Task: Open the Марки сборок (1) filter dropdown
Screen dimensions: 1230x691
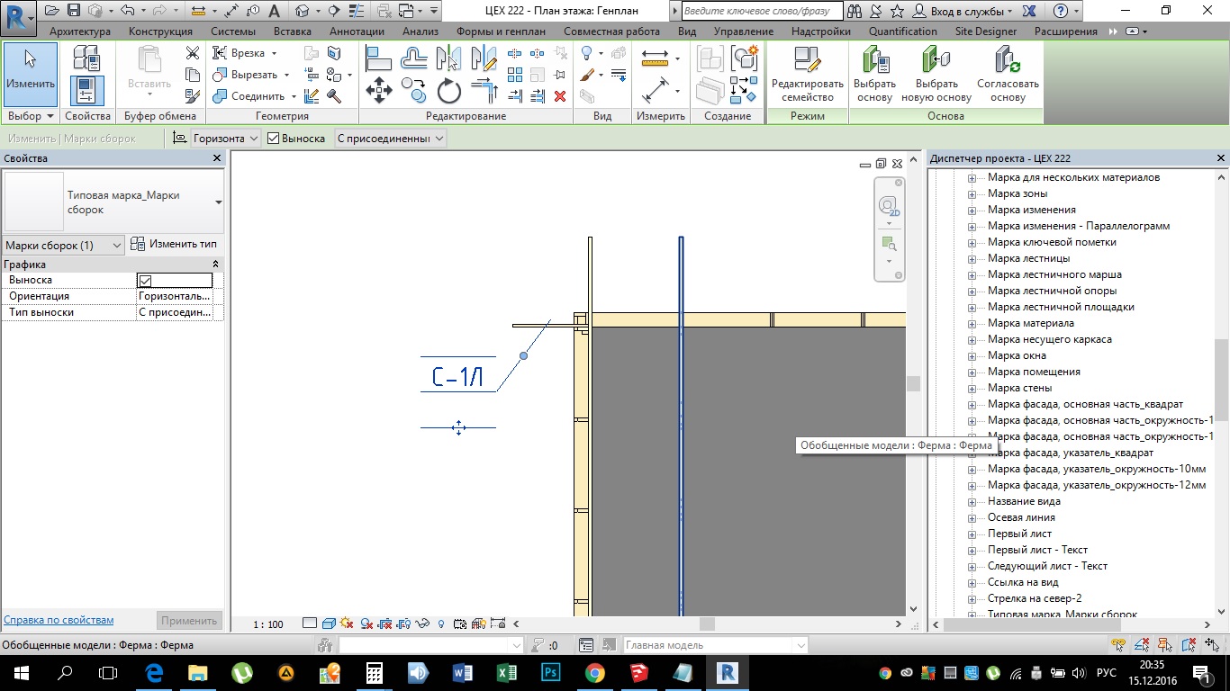Action: (63, 246)
